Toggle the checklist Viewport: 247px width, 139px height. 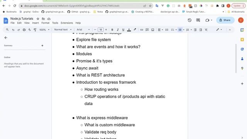[x=173, y=30]
